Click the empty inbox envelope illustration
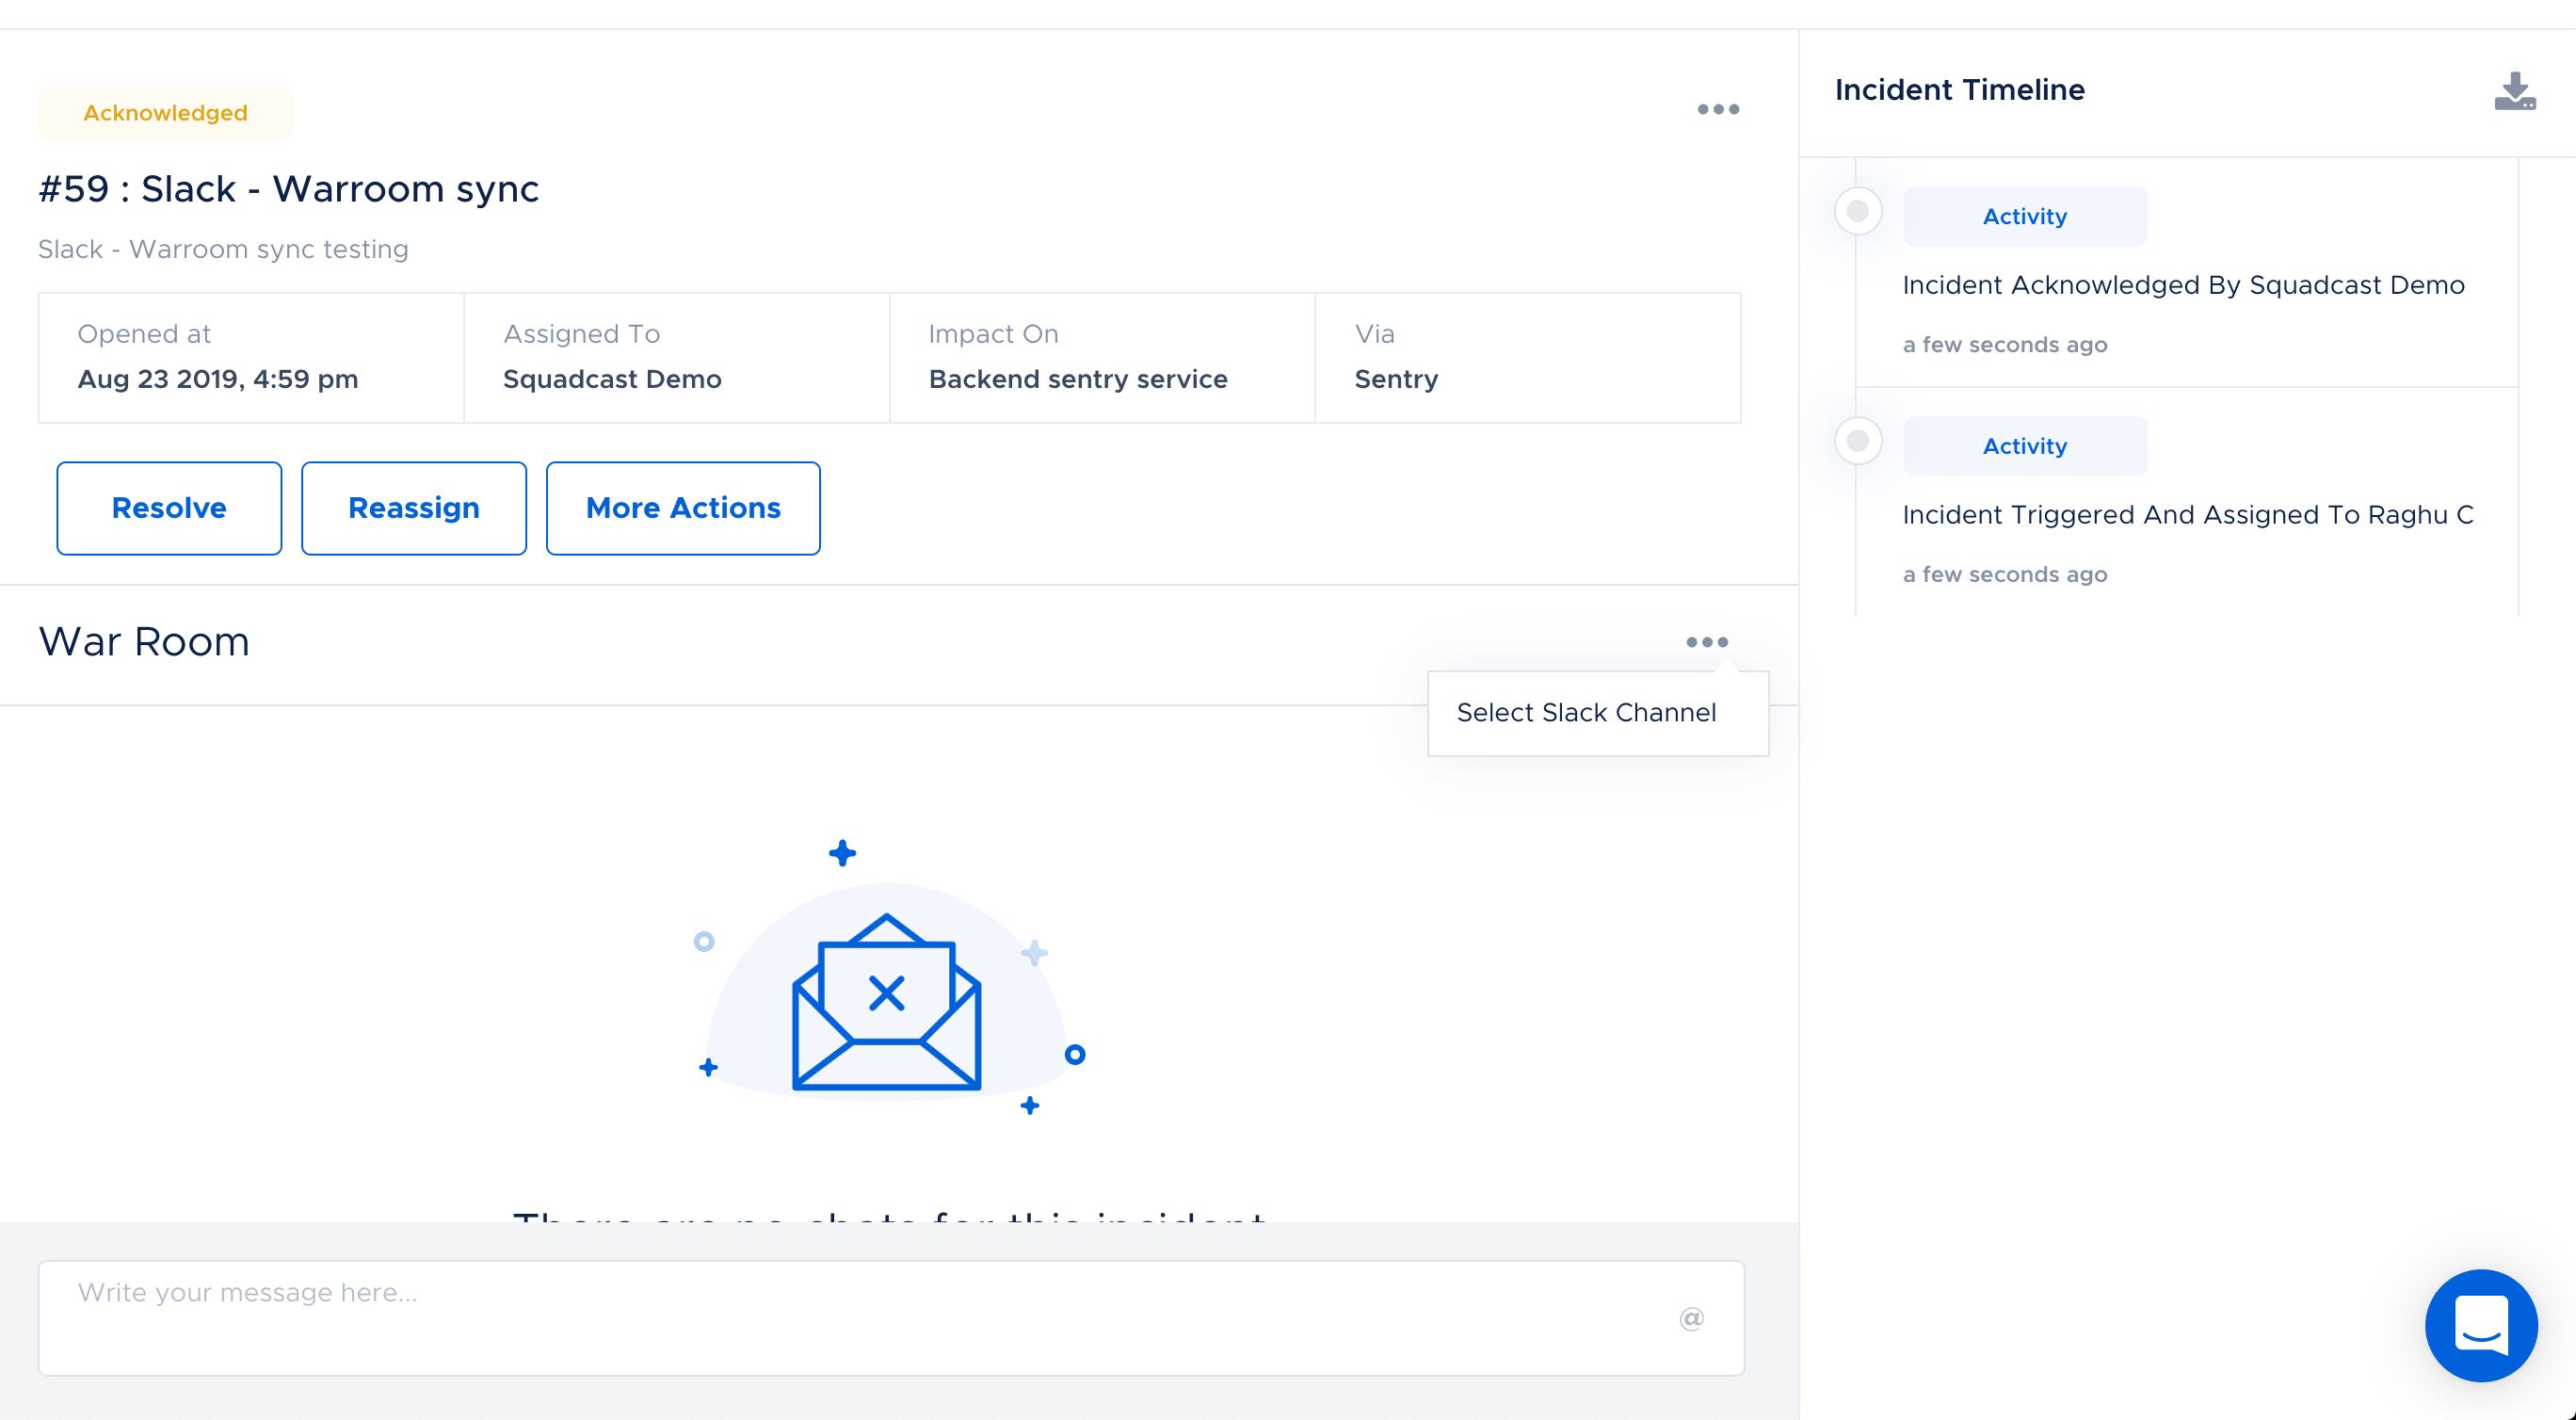Viewport: 2576px width, 1420px height. click(x=886, y=1000)
